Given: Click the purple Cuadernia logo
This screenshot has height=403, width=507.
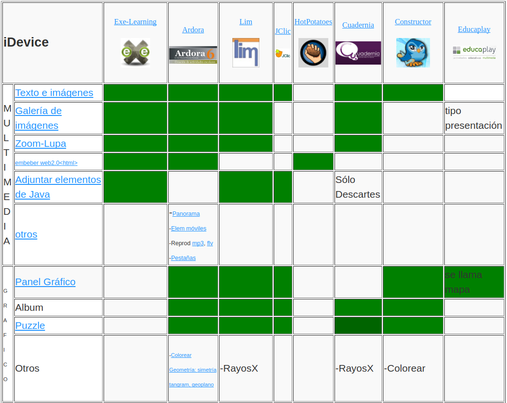Looking at the screenshot, I should (x=358, y=53).
